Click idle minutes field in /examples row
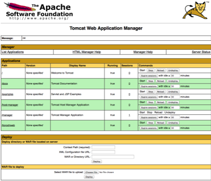Image resolution: width=211 pixels, height=181 pixels. pyautogui.click(x=175, y=97)
